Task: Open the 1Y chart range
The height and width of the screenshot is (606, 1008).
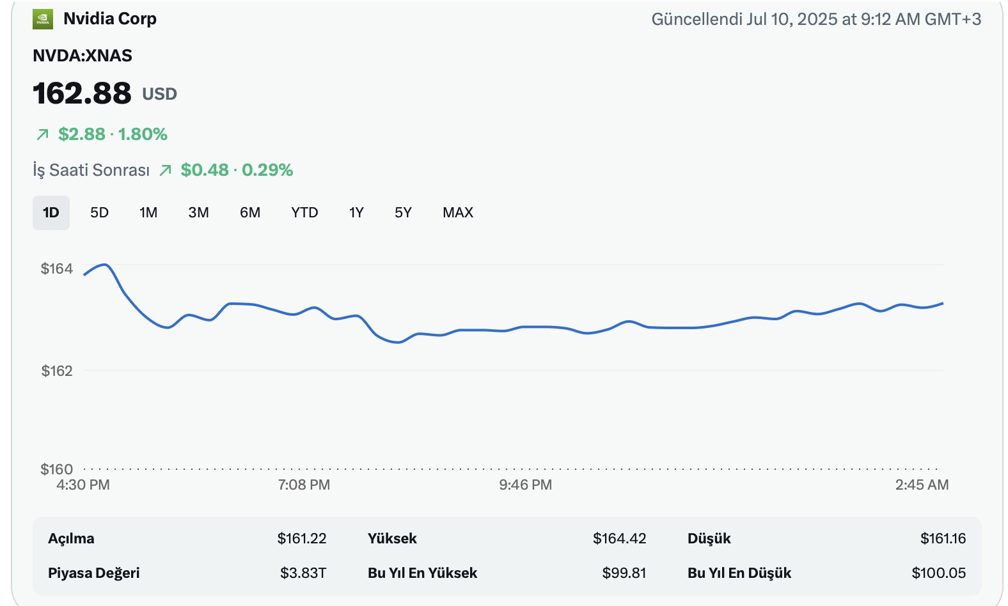Action: (x=356, y=213)
